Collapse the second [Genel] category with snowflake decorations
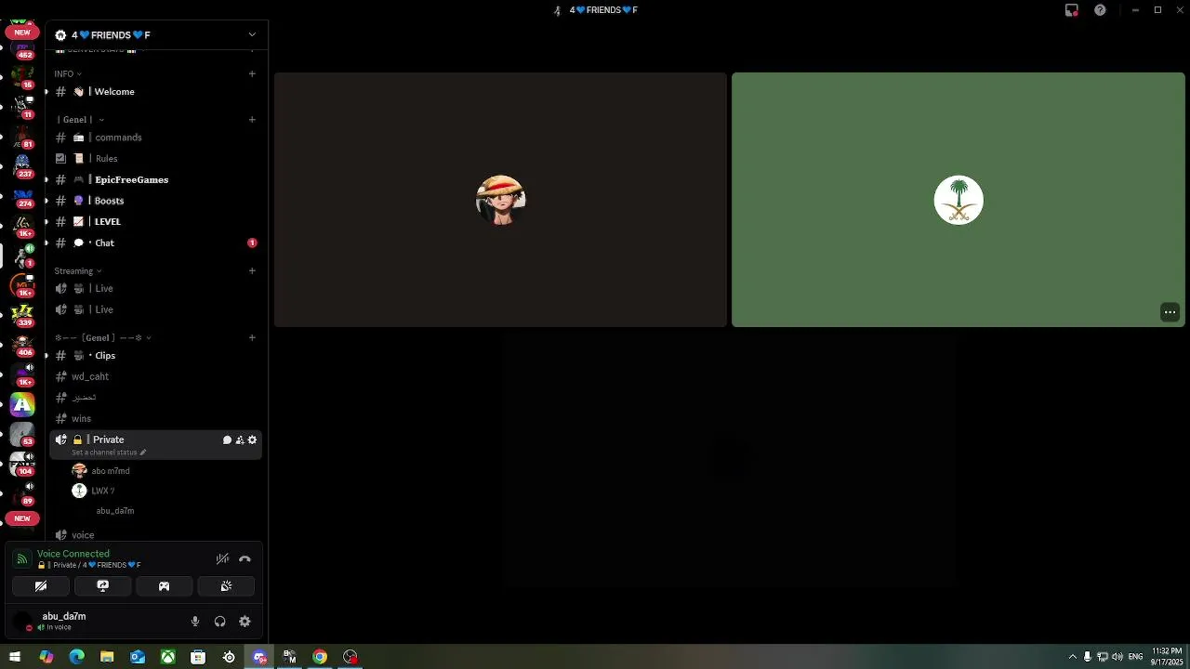This screenshot has width=1190, height=669. tap(103, 338)
